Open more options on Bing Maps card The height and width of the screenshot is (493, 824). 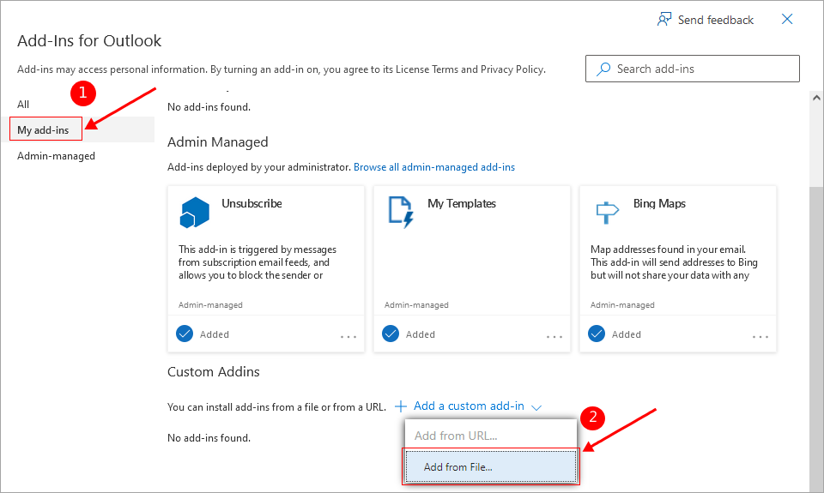(x=760, y=337)
